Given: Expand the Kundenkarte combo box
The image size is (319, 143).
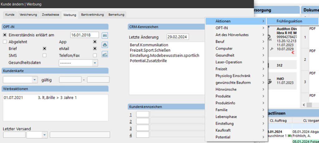Looking at the screenshot, I should pos(35,80).
